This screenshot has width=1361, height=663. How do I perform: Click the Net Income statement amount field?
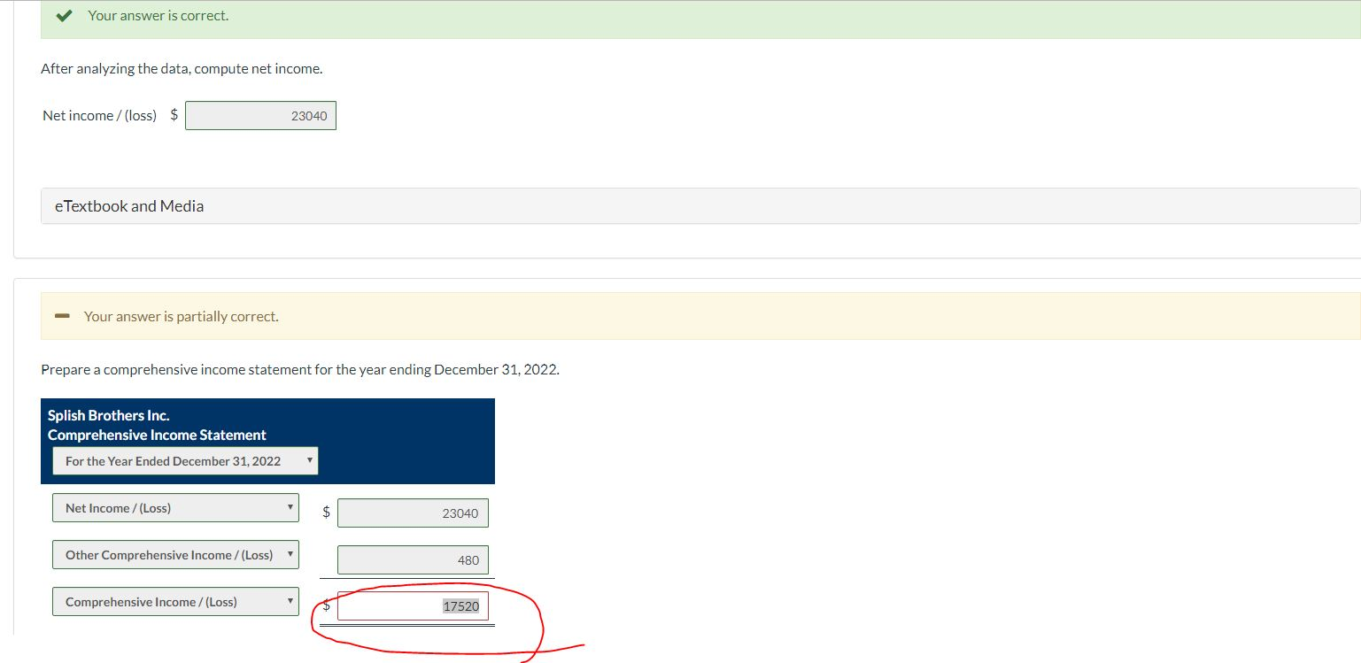413,513
